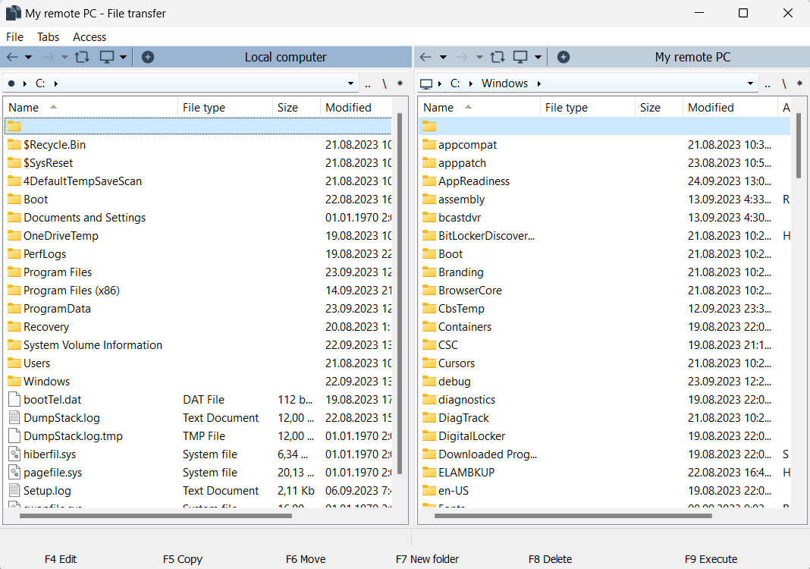Click the add tab plus icon in remote panel

point(563,57)
